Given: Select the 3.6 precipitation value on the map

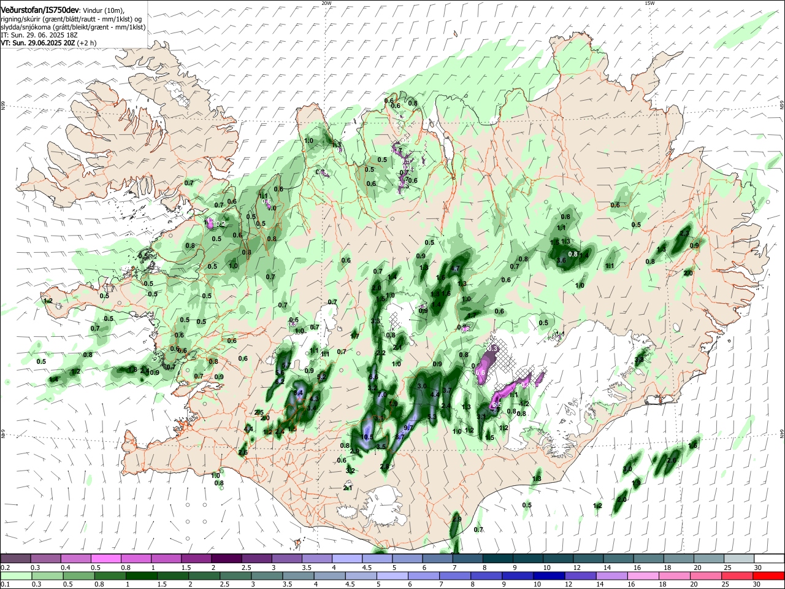Looking at the screenshot, I should pyautogui.click(x=561, y=260).
